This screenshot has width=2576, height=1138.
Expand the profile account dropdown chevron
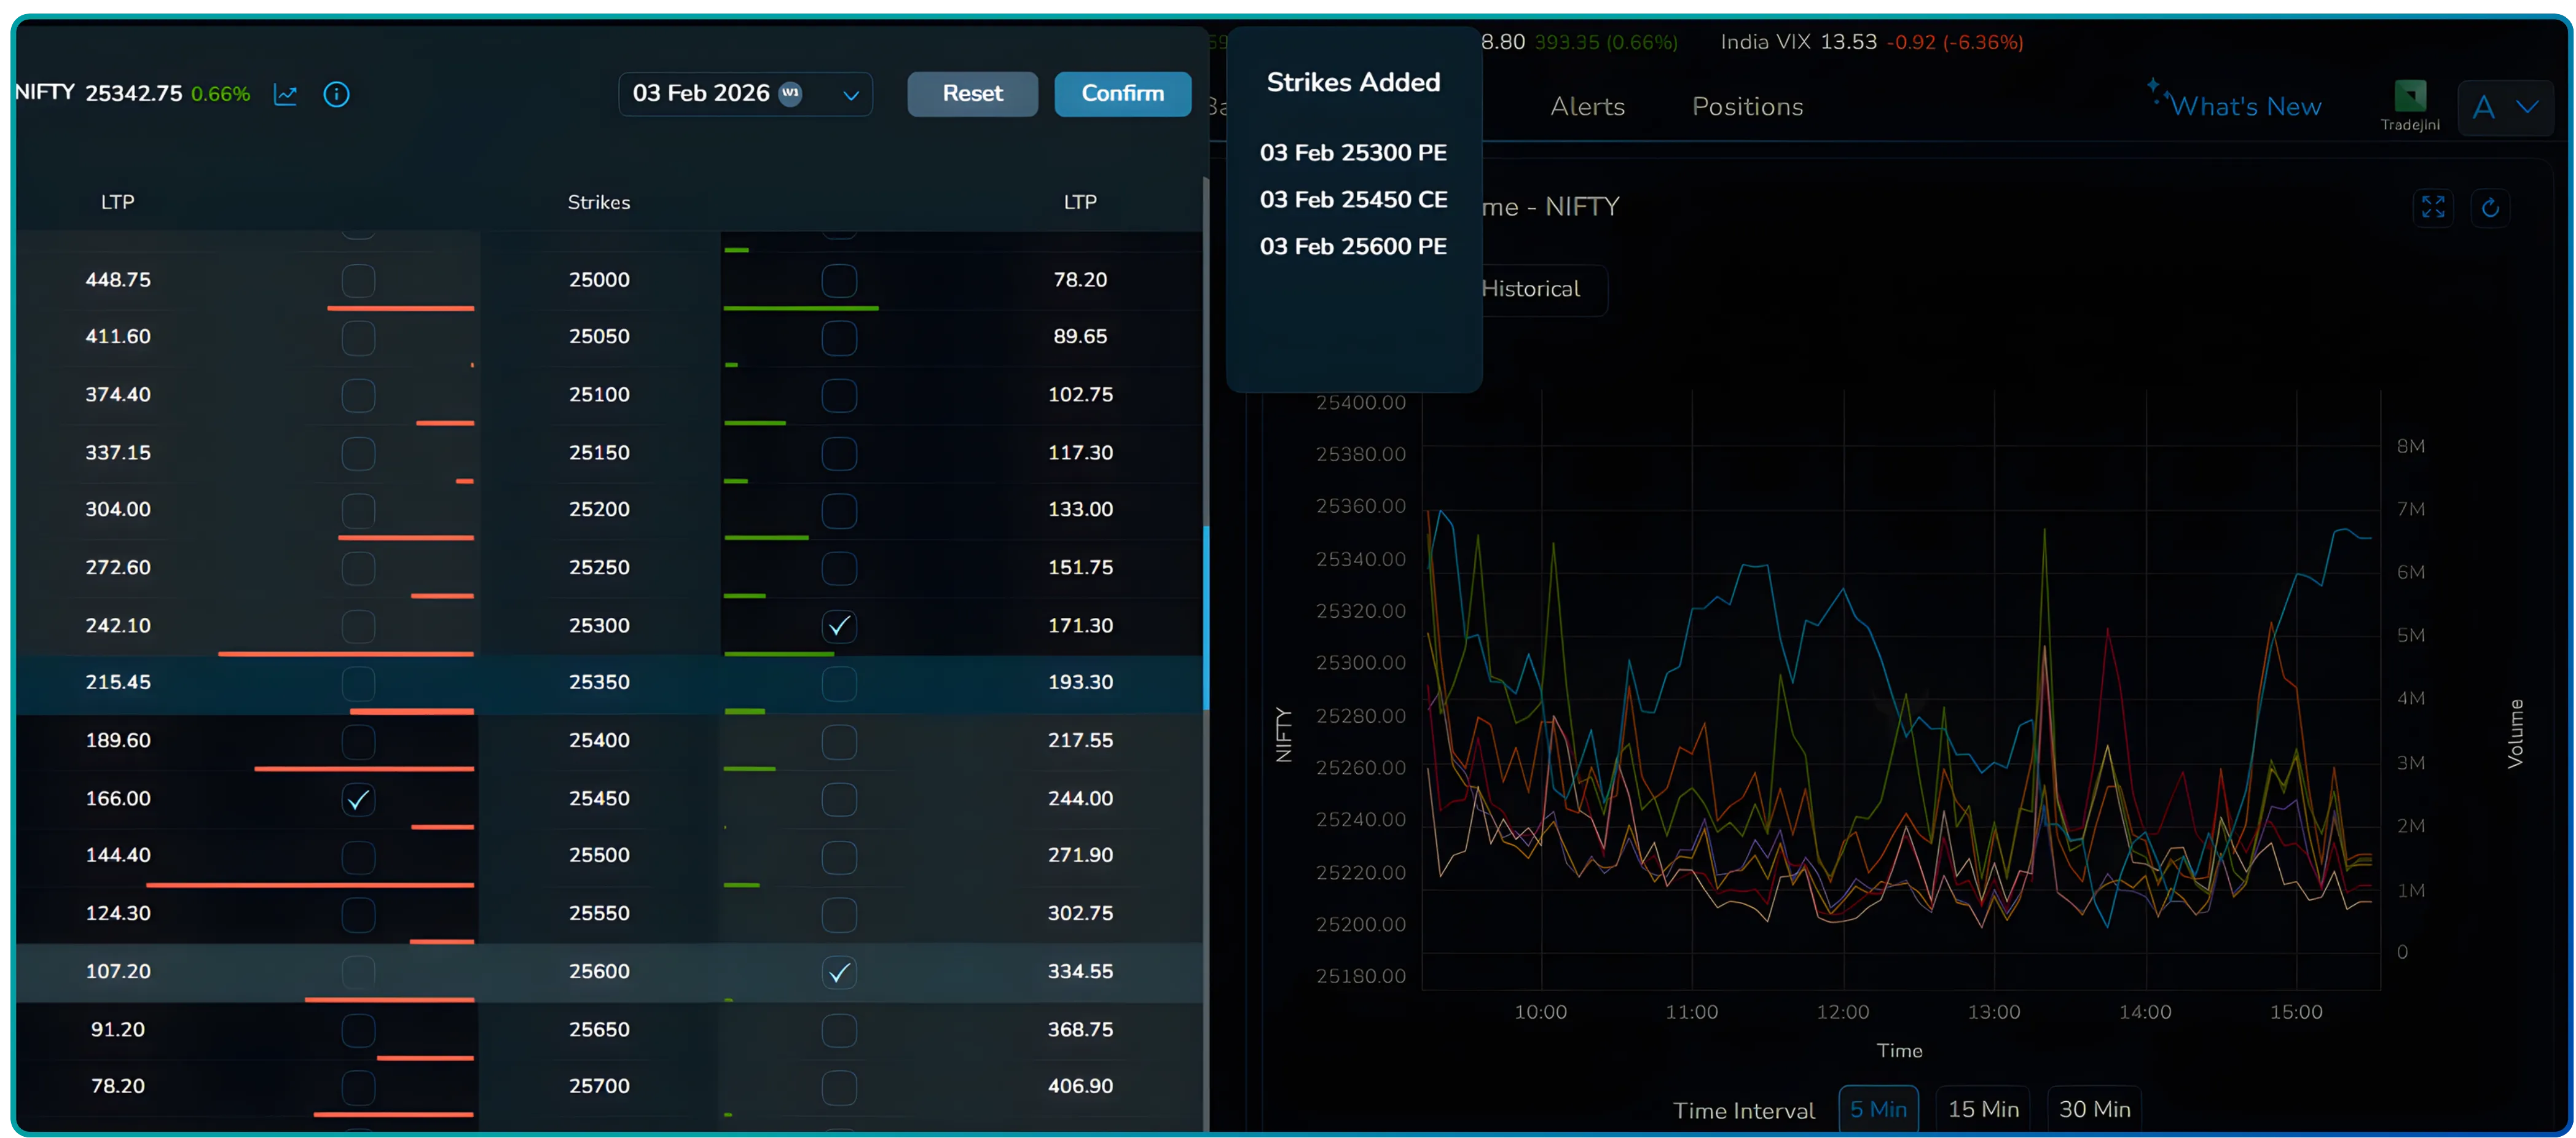(2528, 107)
